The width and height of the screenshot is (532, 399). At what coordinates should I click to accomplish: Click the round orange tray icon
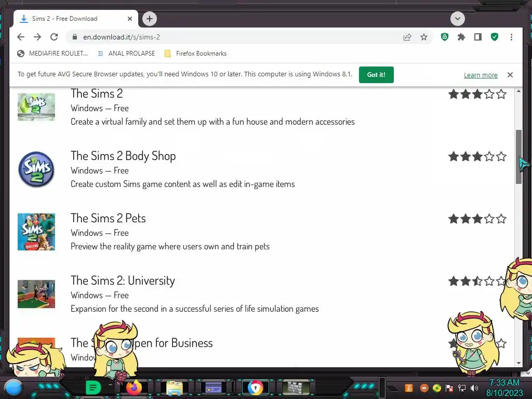click(x=424, y=388)
